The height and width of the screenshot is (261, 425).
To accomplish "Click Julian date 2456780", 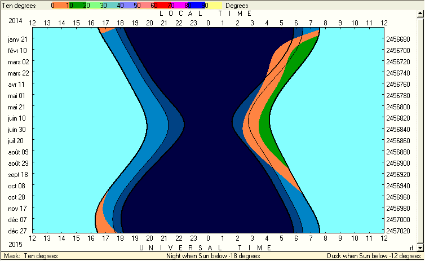I will click(x=398, y=96).
